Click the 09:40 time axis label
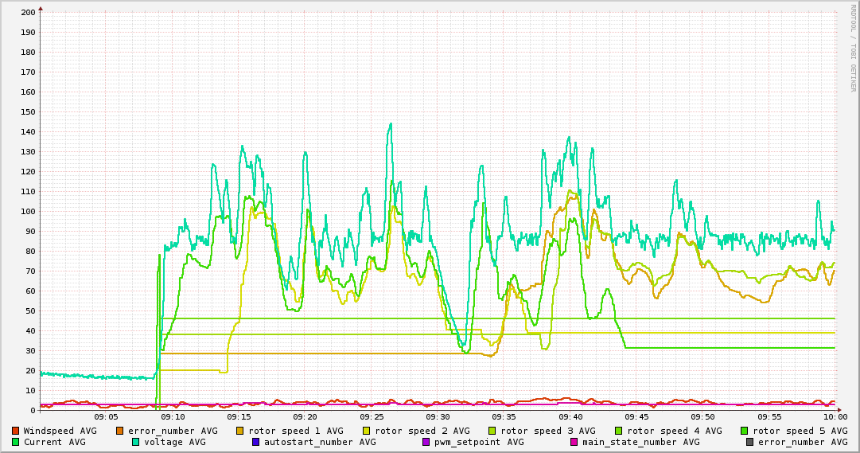Image resolution: width=860 pixels, height=453 pixels. click(570, 417)
